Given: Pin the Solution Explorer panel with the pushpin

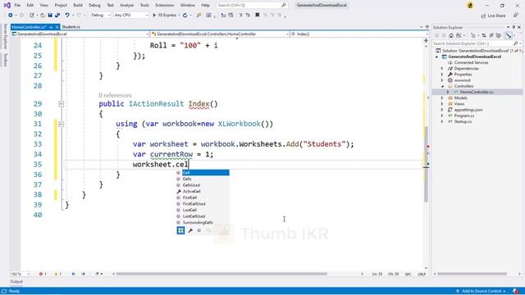Looking at the screenshot, I should 514,27.
